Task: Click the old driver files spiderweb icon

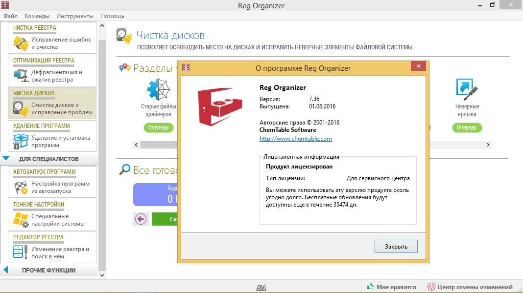Action: (159, 89)
